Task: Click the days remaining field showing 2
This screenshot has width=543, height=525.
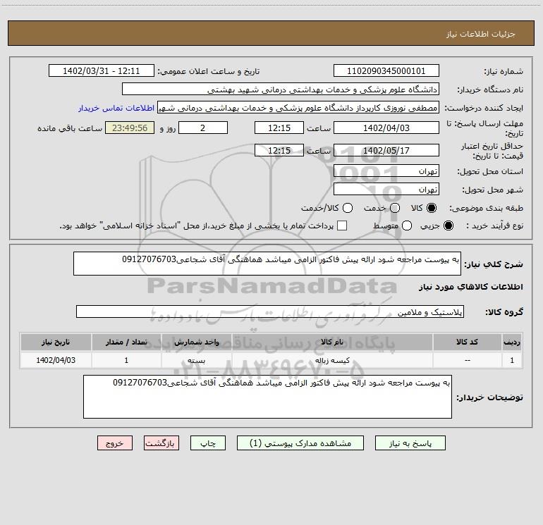Action: tap(203, 128)
